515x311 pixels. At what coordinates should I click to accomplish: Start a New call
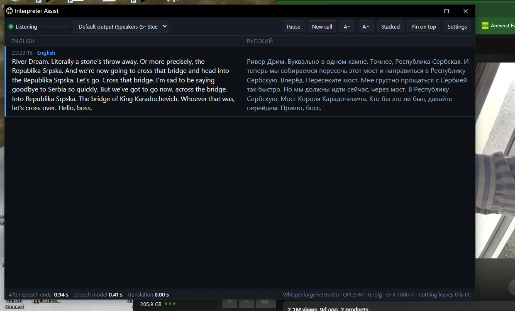point(322,27)
